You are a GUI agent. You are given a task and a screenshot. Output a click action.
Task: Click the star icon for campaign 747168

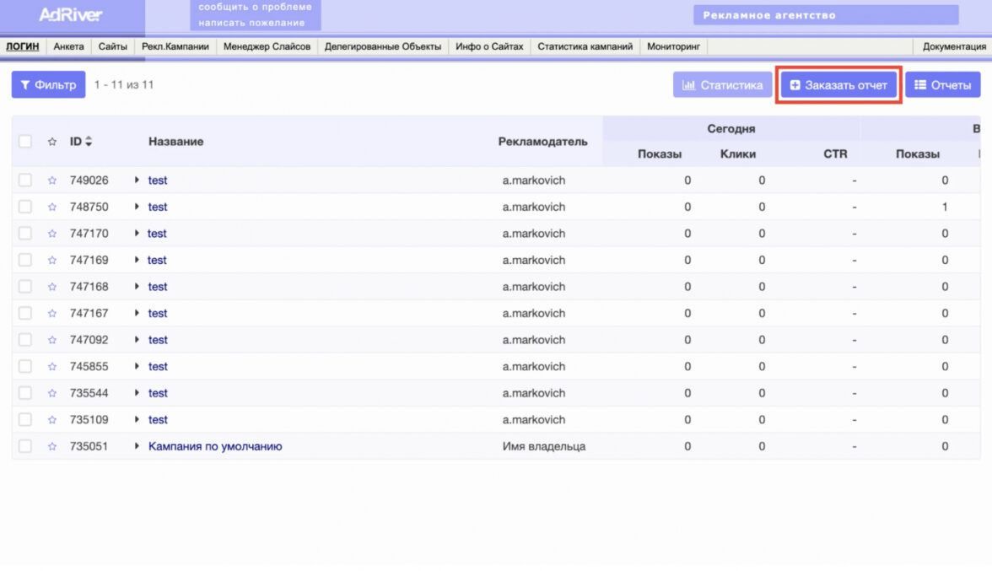click(52, 287)
